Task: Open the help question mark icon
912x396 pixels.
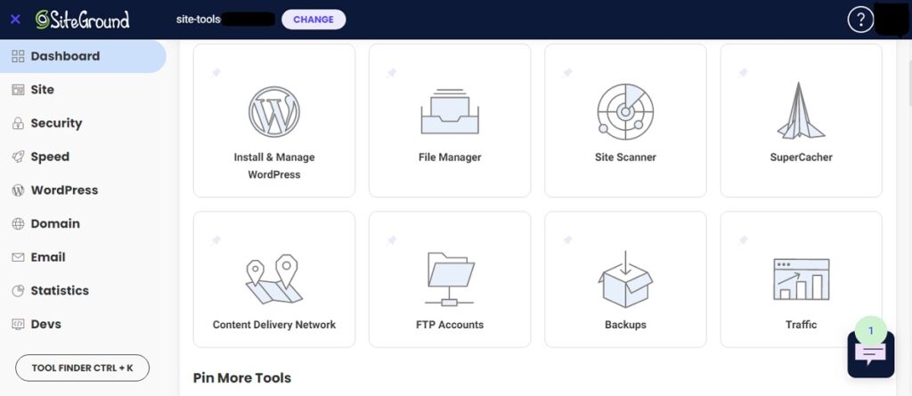Action: click(860, 20)
